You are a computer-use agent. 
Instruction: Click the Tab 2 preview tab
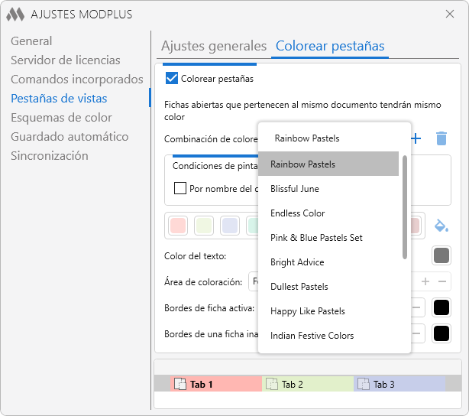tap(308, 384)
